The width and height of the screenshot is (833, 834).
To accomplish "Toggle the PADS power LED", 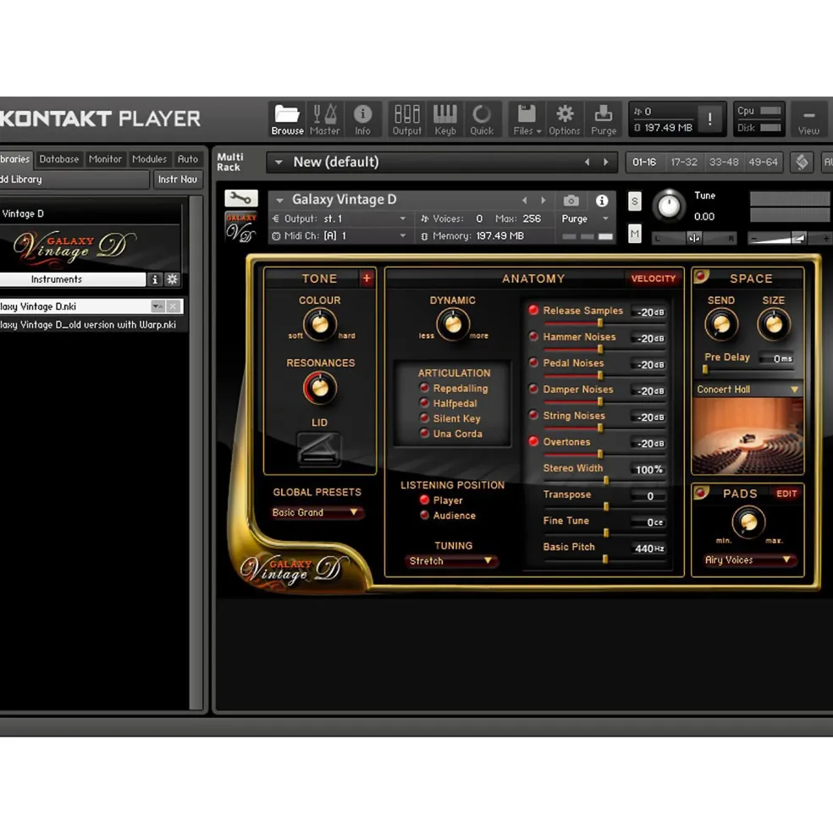I will point(701,493).
